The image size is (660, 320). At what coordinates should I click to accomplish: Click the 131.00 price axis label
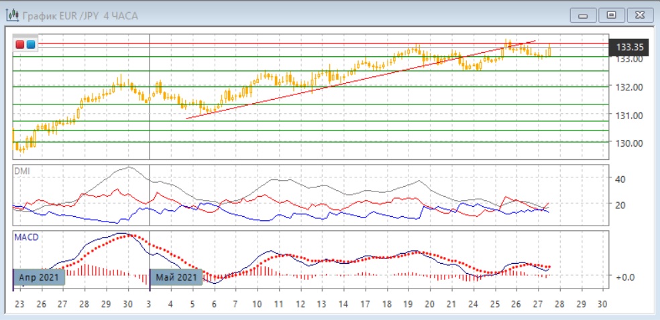(x=630, y=115)
